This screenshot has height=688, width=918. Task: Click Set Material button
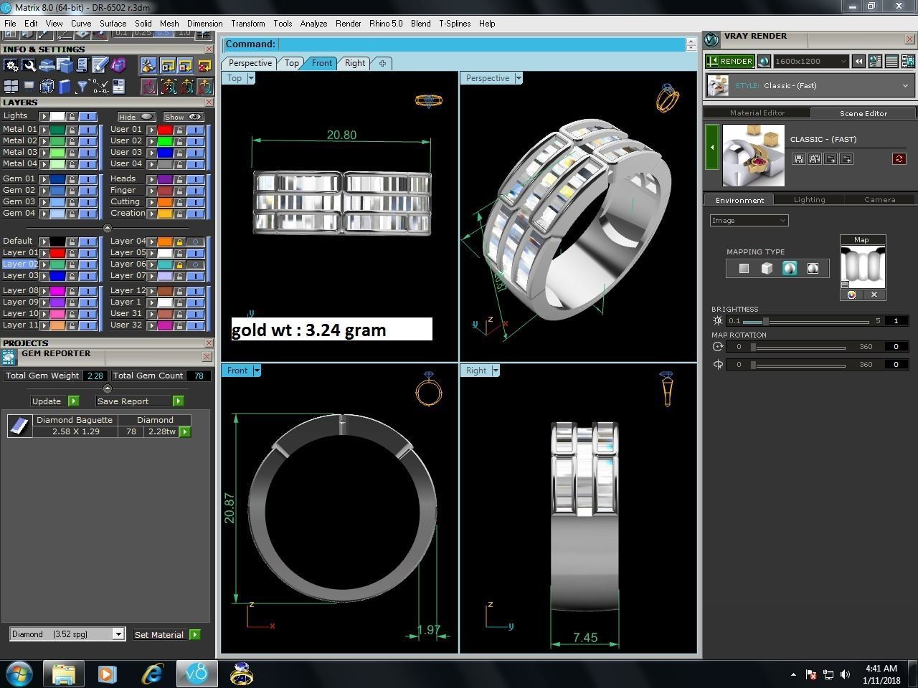[166, 635]
